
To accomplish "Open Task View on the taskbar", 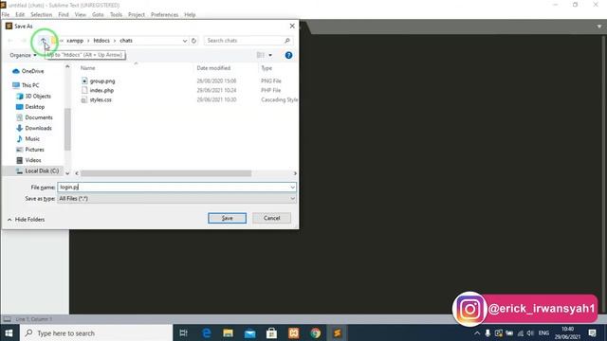I will [183, 332].
